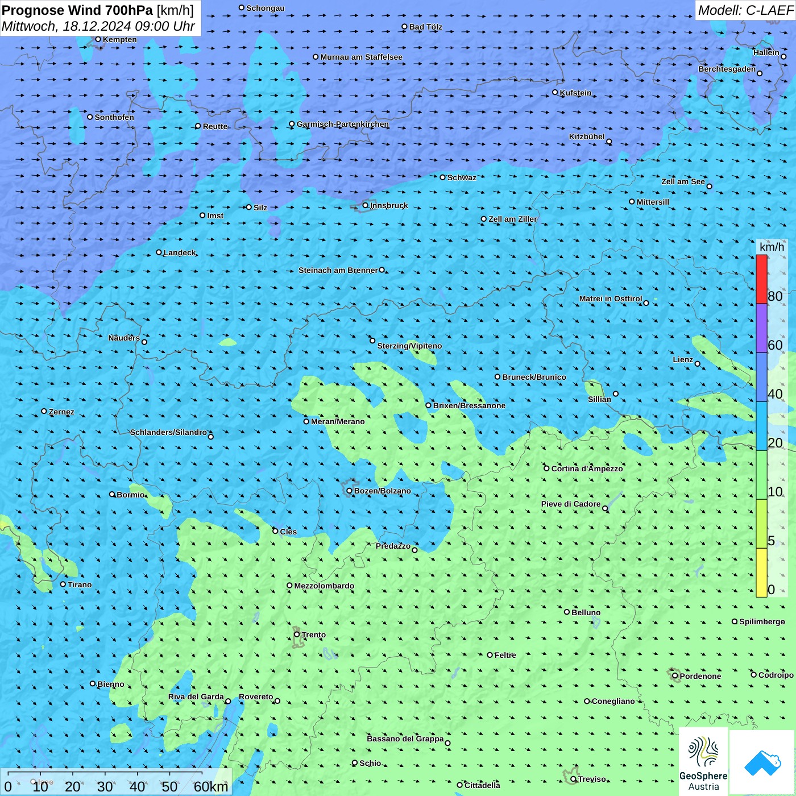Click the Schlanders/Silandro label
The width and height of the screenshot is (796, 796).
[x=168, y=432]
